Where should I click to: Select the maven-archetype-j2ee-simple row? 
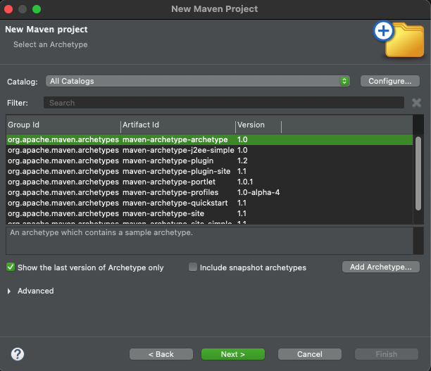(209, 151)
